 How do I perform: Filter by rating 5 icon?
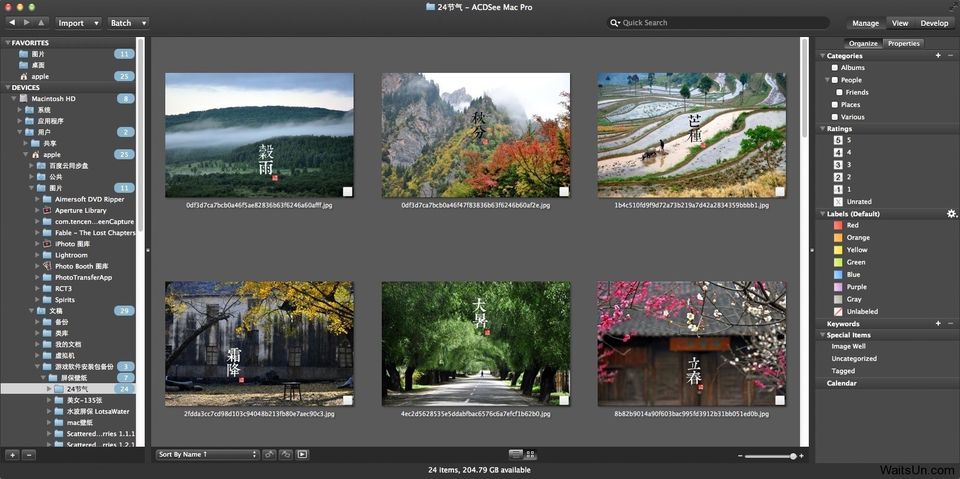[x=838, y=140]
